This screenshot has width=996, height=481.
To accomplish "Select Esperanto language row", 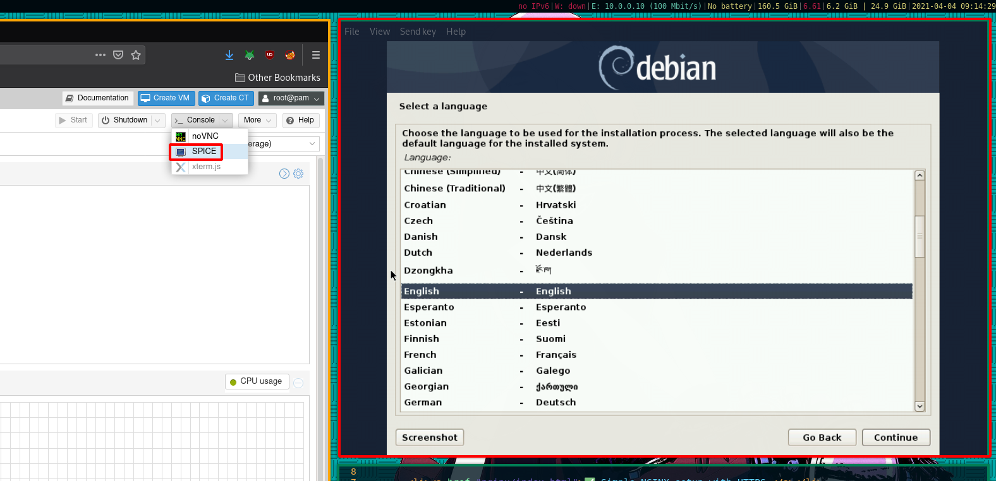I will pos(657,307).
